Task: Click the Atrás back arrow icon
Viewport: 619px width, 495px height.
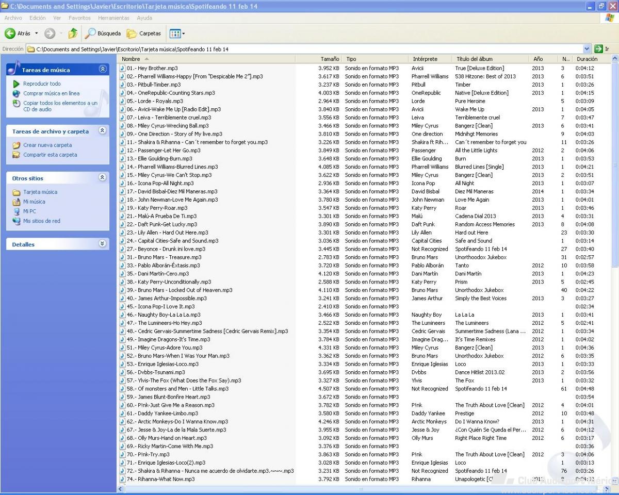Action: click(10, 34)
